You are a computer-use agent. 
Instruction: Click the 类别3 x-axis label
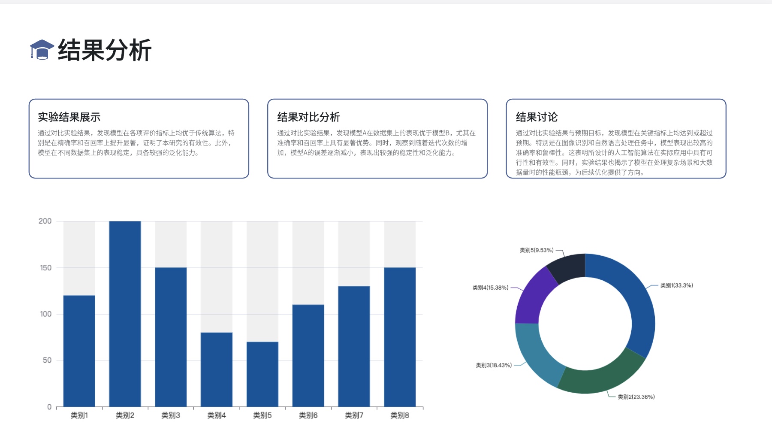pyautogui.click(x=171, y=415)
